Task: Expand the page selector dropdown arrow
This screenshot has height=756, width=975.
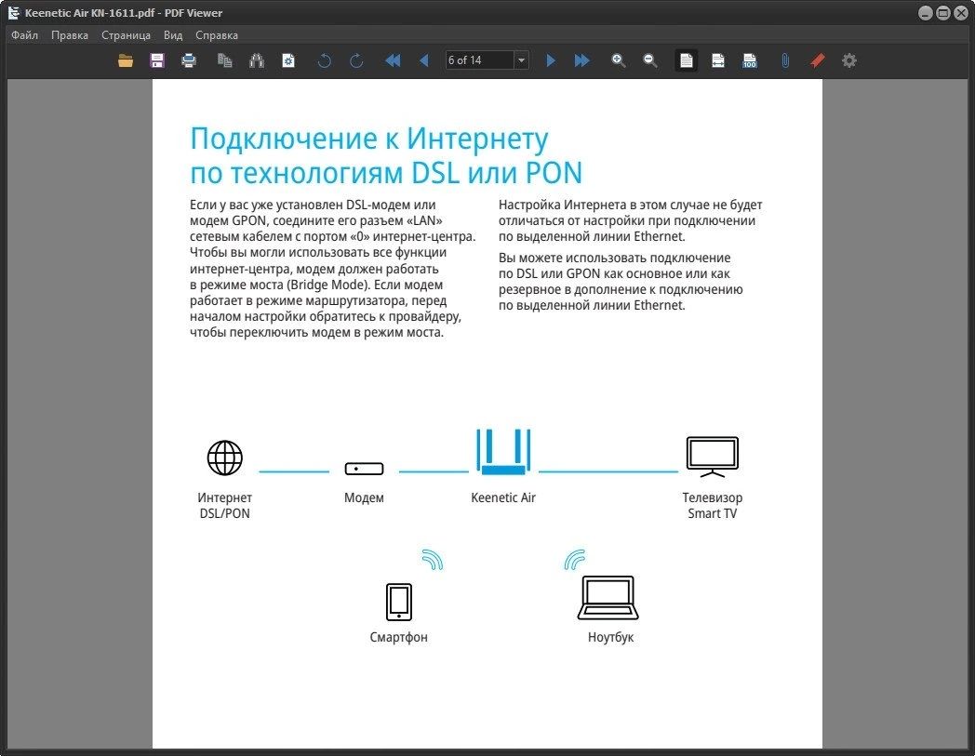Action: [521, 60]
